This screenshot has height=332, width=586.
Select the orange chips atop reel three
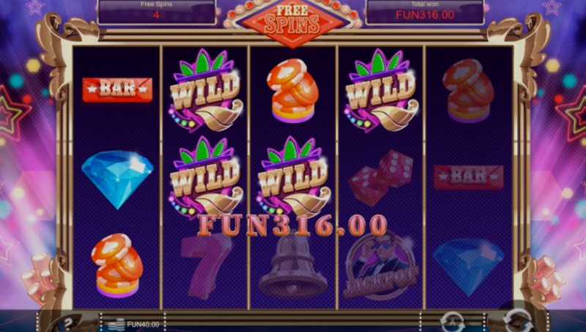(292, 91)
